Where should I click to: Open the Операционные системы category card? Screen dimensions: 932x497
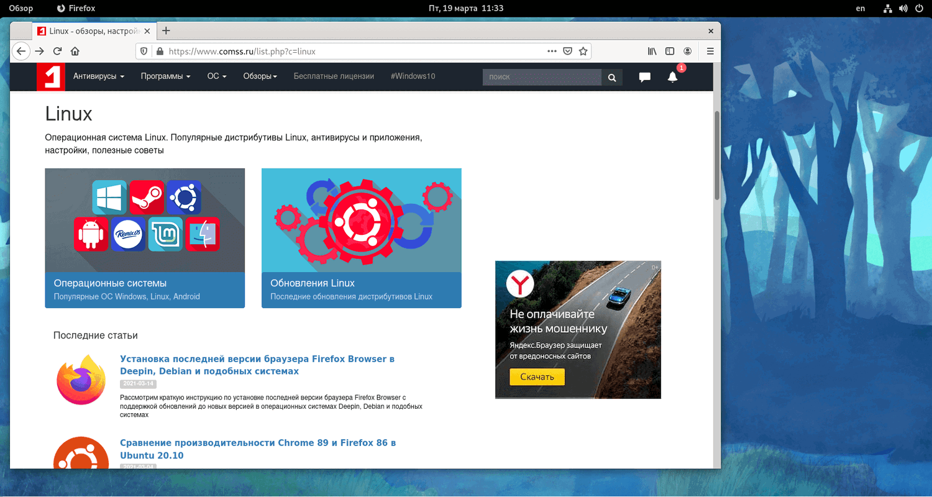click(145, 238)
